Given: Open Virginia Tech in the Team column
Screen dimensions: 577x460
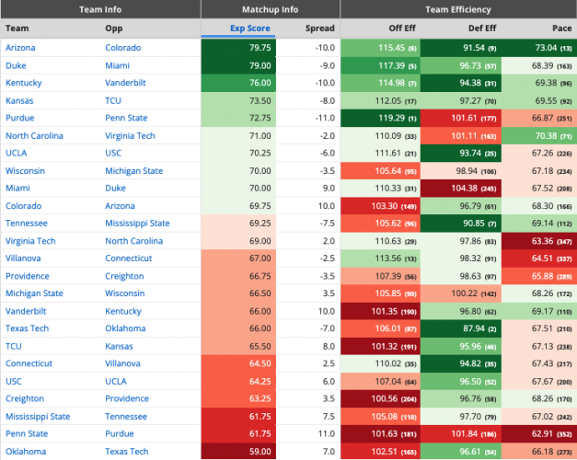Looking at the screenshot, I should click(30, 241).
